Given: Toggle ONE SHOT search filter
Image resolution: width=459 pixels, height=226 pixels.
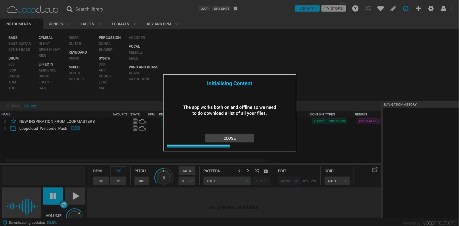Looking at the screenshot, I should [x=221, y=9].
